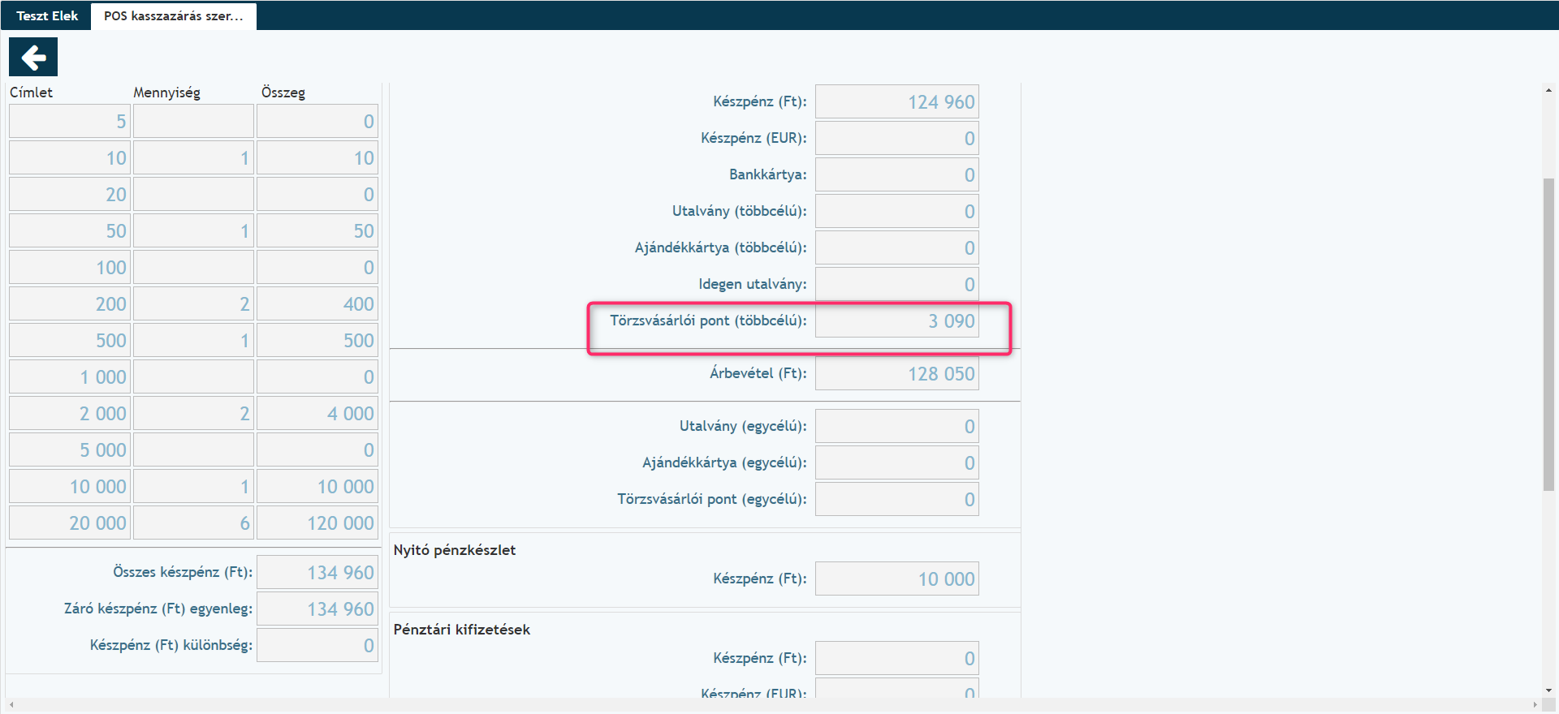This screenshot has height=714, width=1559.
Task: Click the Készpénz (Ft) különbség field
Action: point(317,646)
